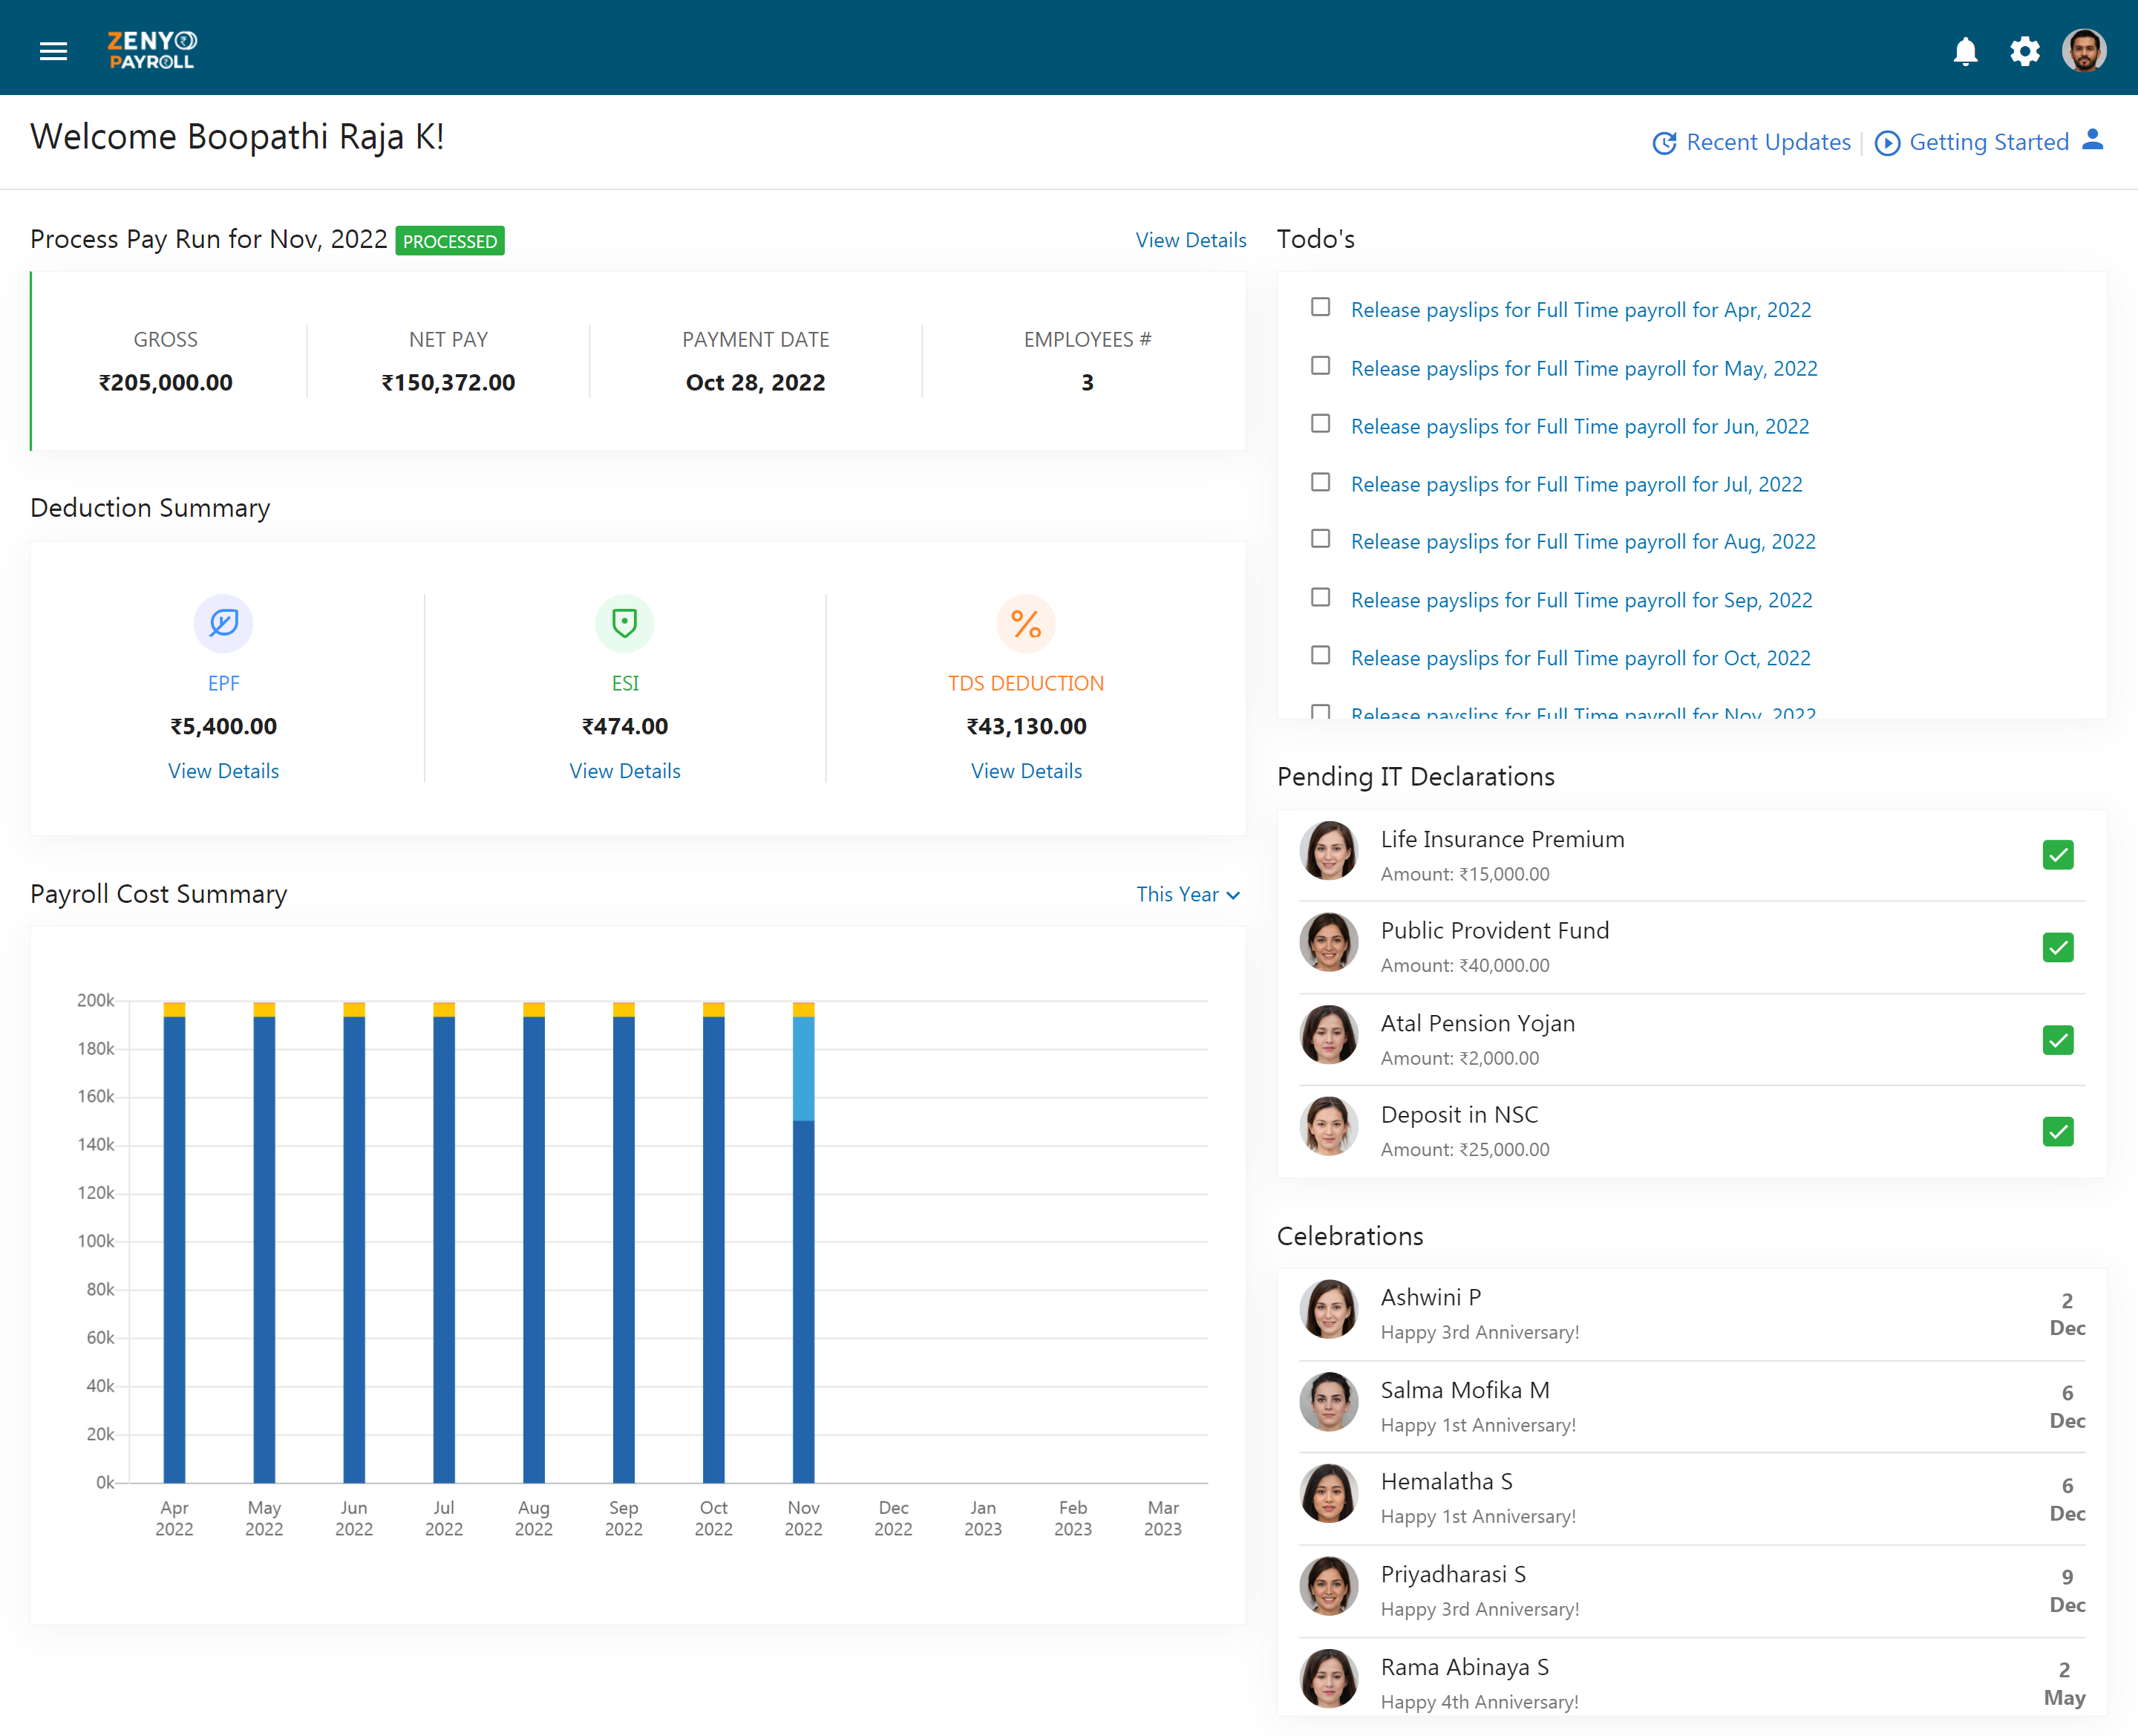Click light blue segment of Nov 2022 bar
2138x1736 pixels.
click(x=804, y=1068)
